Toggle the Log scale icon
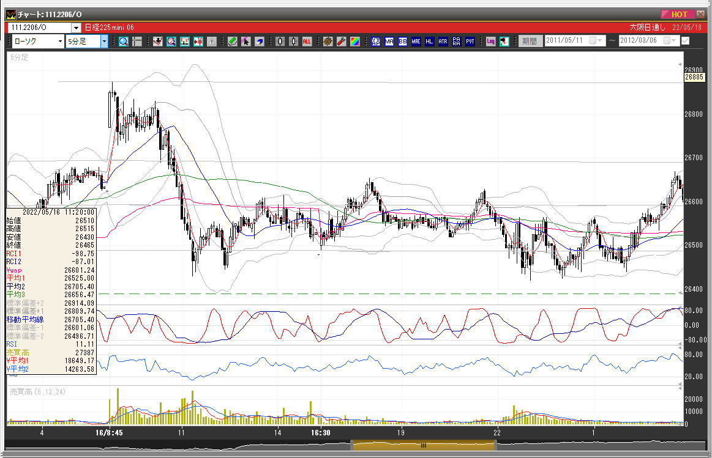Screen dimensions: 712x458 (x=491, y=41)
